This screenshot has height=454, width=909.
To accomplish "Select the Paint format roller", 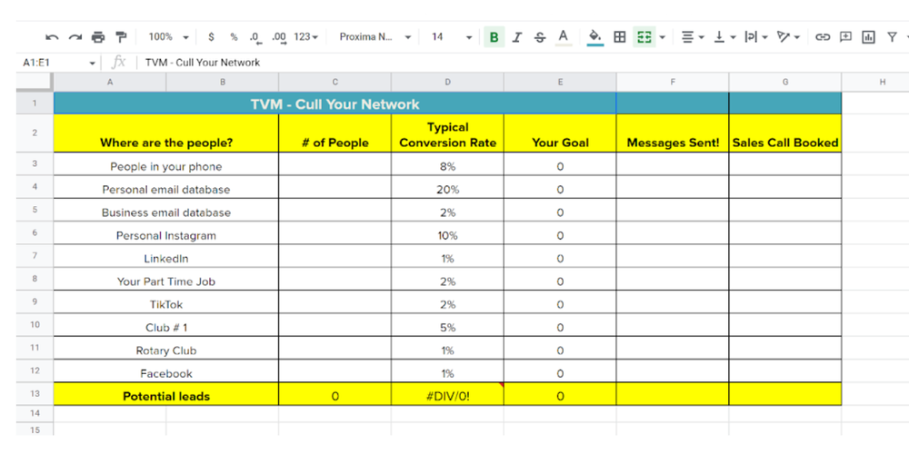I will tap(121, 37).
